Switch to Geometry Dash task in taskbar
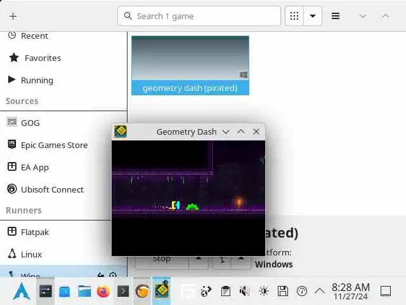The width and height of the screenshot is (406, 305). [x=162, y=290]
